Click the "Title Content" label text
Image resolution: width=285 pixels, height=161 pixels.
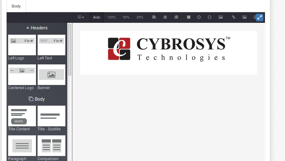coord(19,129)
